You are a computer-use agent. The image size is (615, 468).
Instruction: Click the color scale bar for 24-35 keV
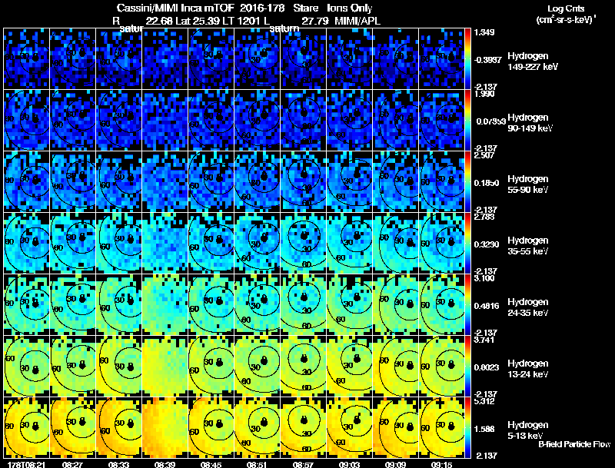coord(467,304)
